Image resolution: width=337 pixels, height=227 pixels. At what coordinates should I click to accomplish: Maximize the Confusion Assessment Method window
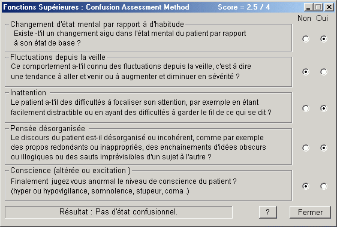point(318,7)
